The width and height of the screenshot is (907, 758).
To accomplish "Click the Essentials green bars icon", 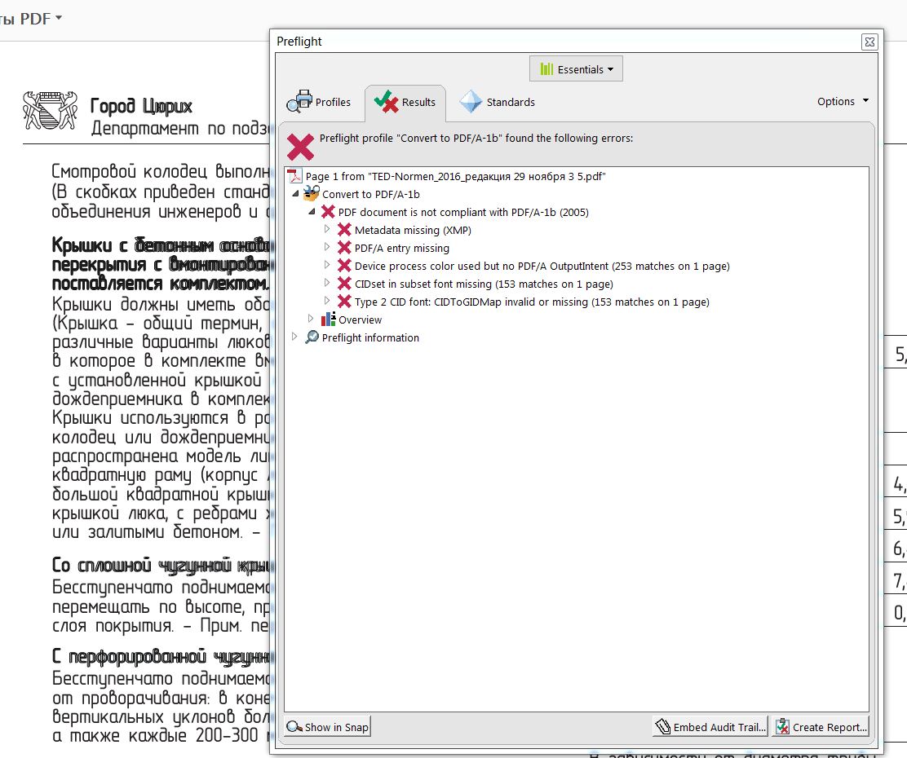I will coord(546,69).
